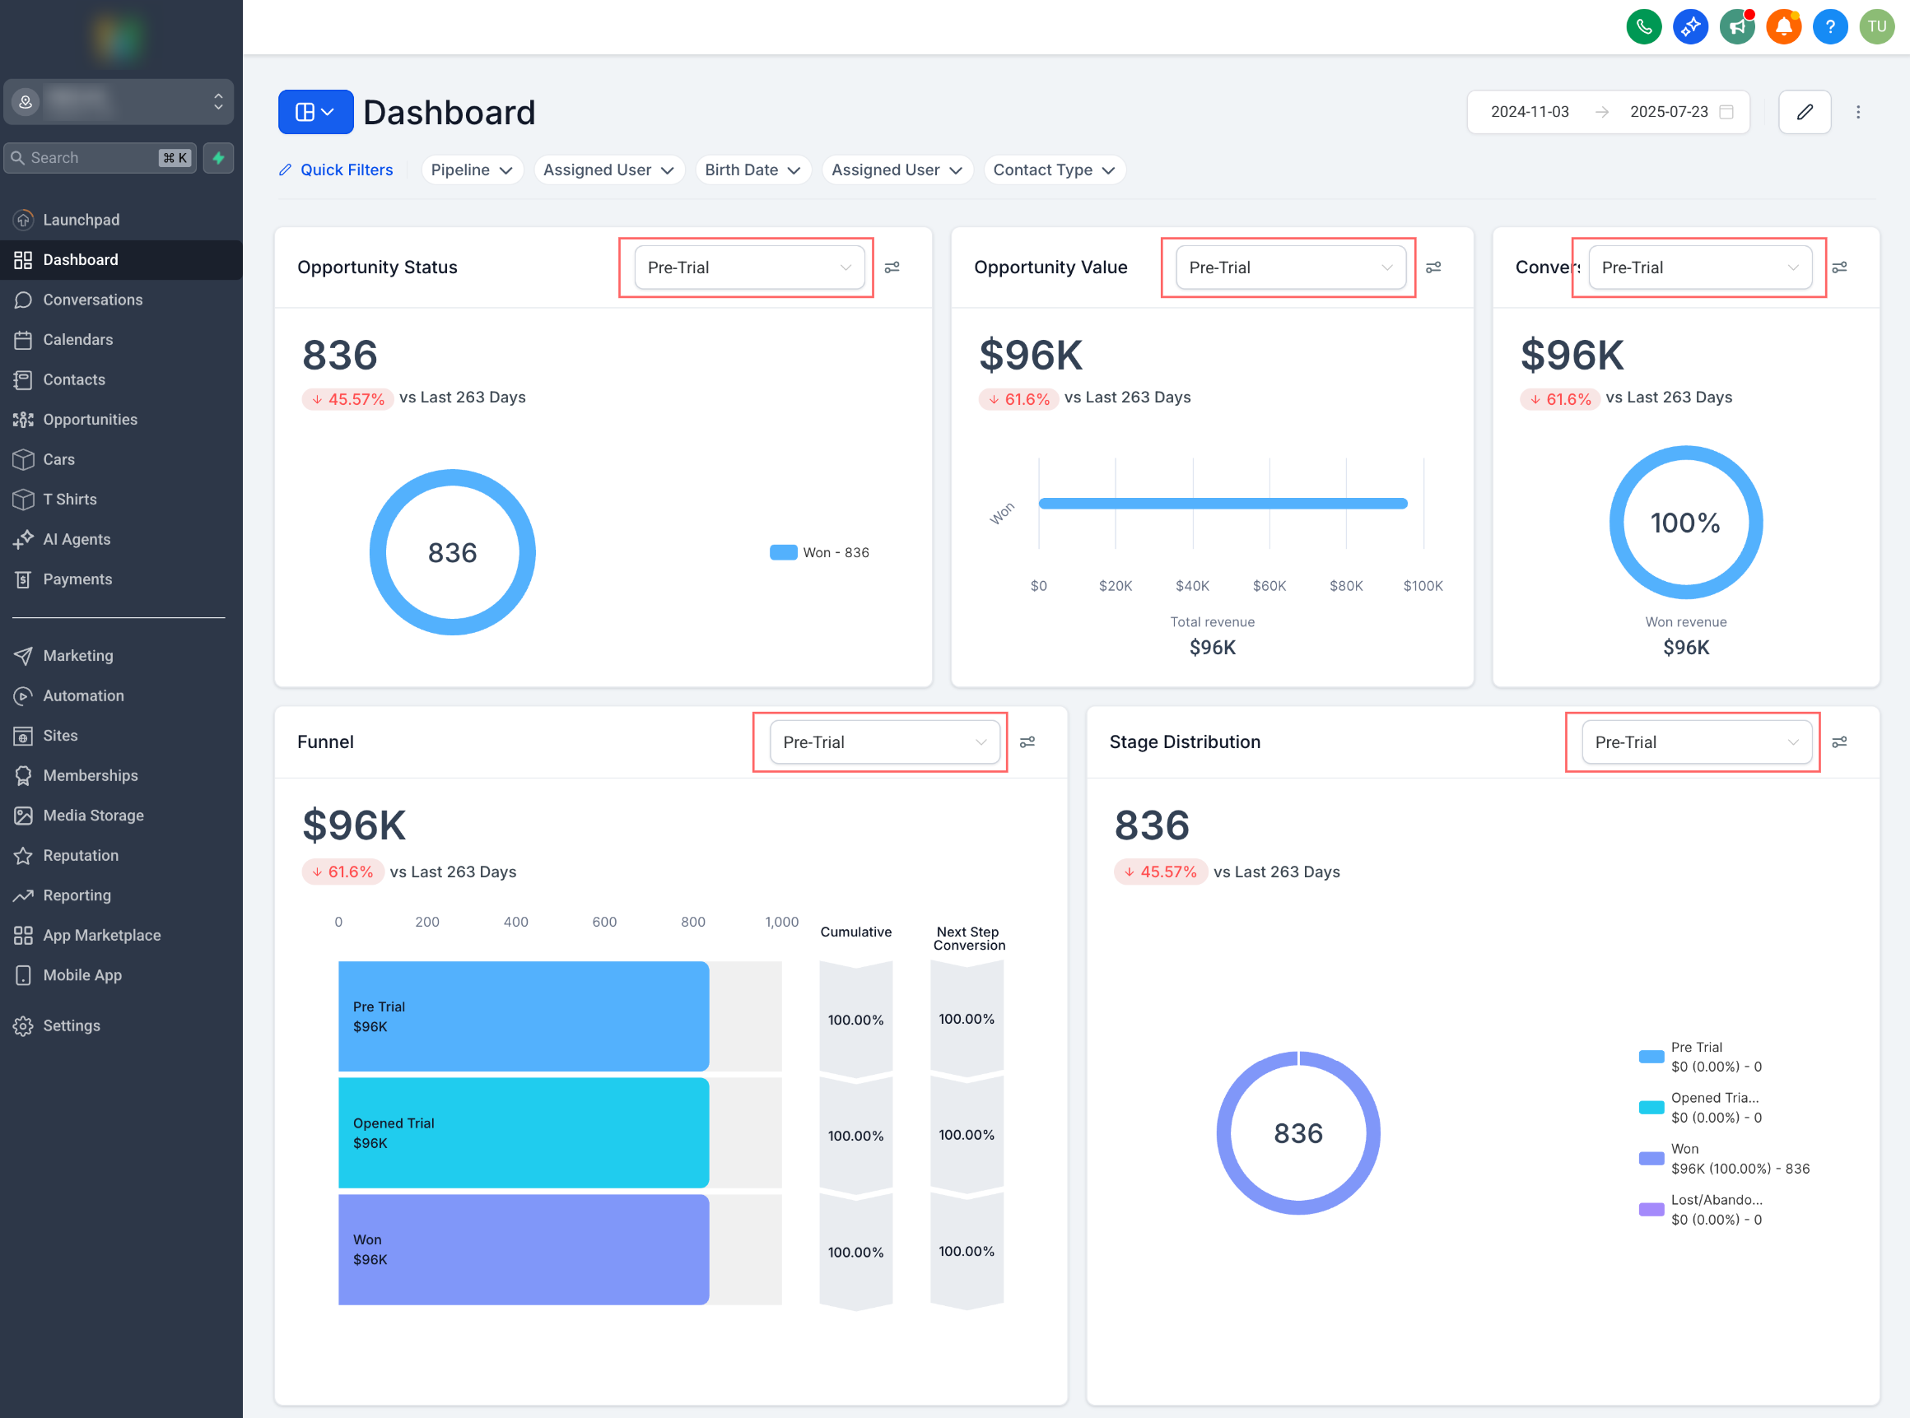This screenshot has height=1418, width=1910.
Task: Open Opportunities in the sidebar
Action: point(89,420)
